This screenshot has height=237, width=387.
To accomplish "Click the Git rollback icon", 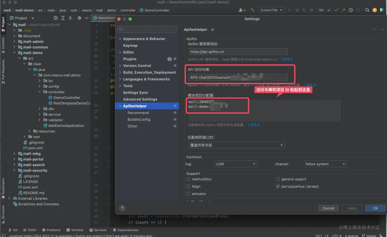I will click(x=358, y=10).
